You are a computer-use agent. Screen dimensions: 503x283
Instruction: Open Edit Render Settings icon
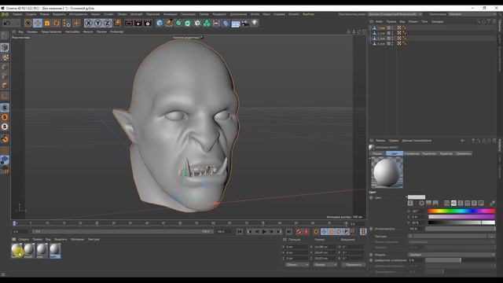(148, 23)
